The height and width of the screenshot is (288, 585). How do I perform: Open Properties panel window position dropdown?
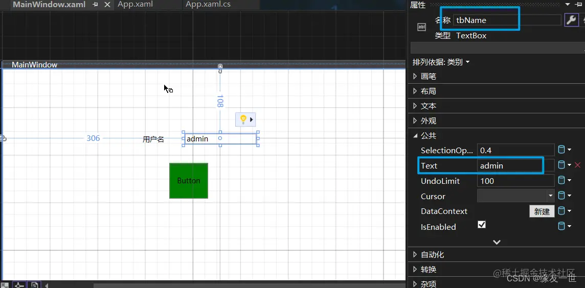point(568,5)
